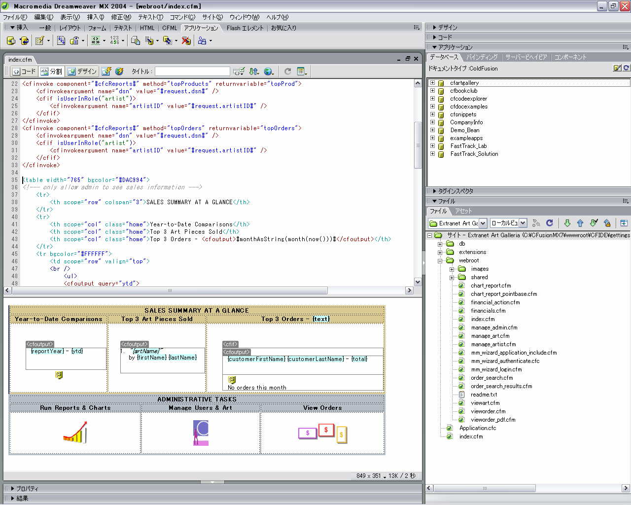Collapse the webroot folder
631x505 pixels.
point(440,260)
